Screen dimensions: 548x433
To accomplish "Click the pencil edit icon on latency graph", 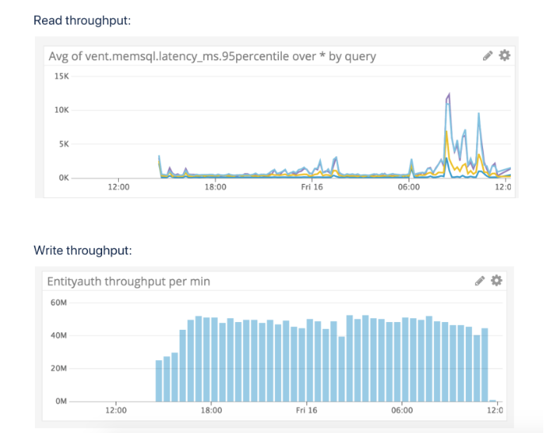I will coord(488,56).
